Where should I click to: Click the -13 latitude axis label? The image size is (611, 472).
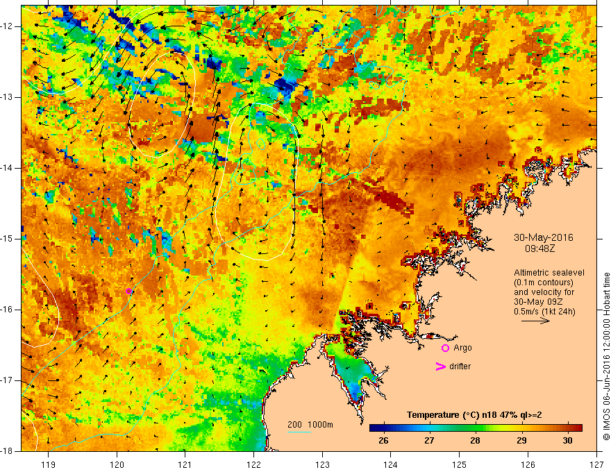point(8,97)
